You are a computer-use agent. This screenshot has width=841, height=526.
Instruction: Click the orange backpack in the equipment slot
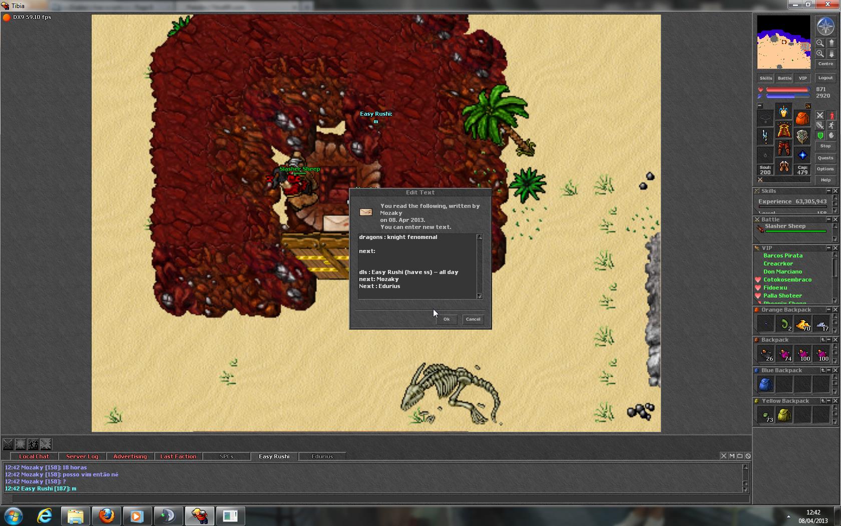pos(802,118)
